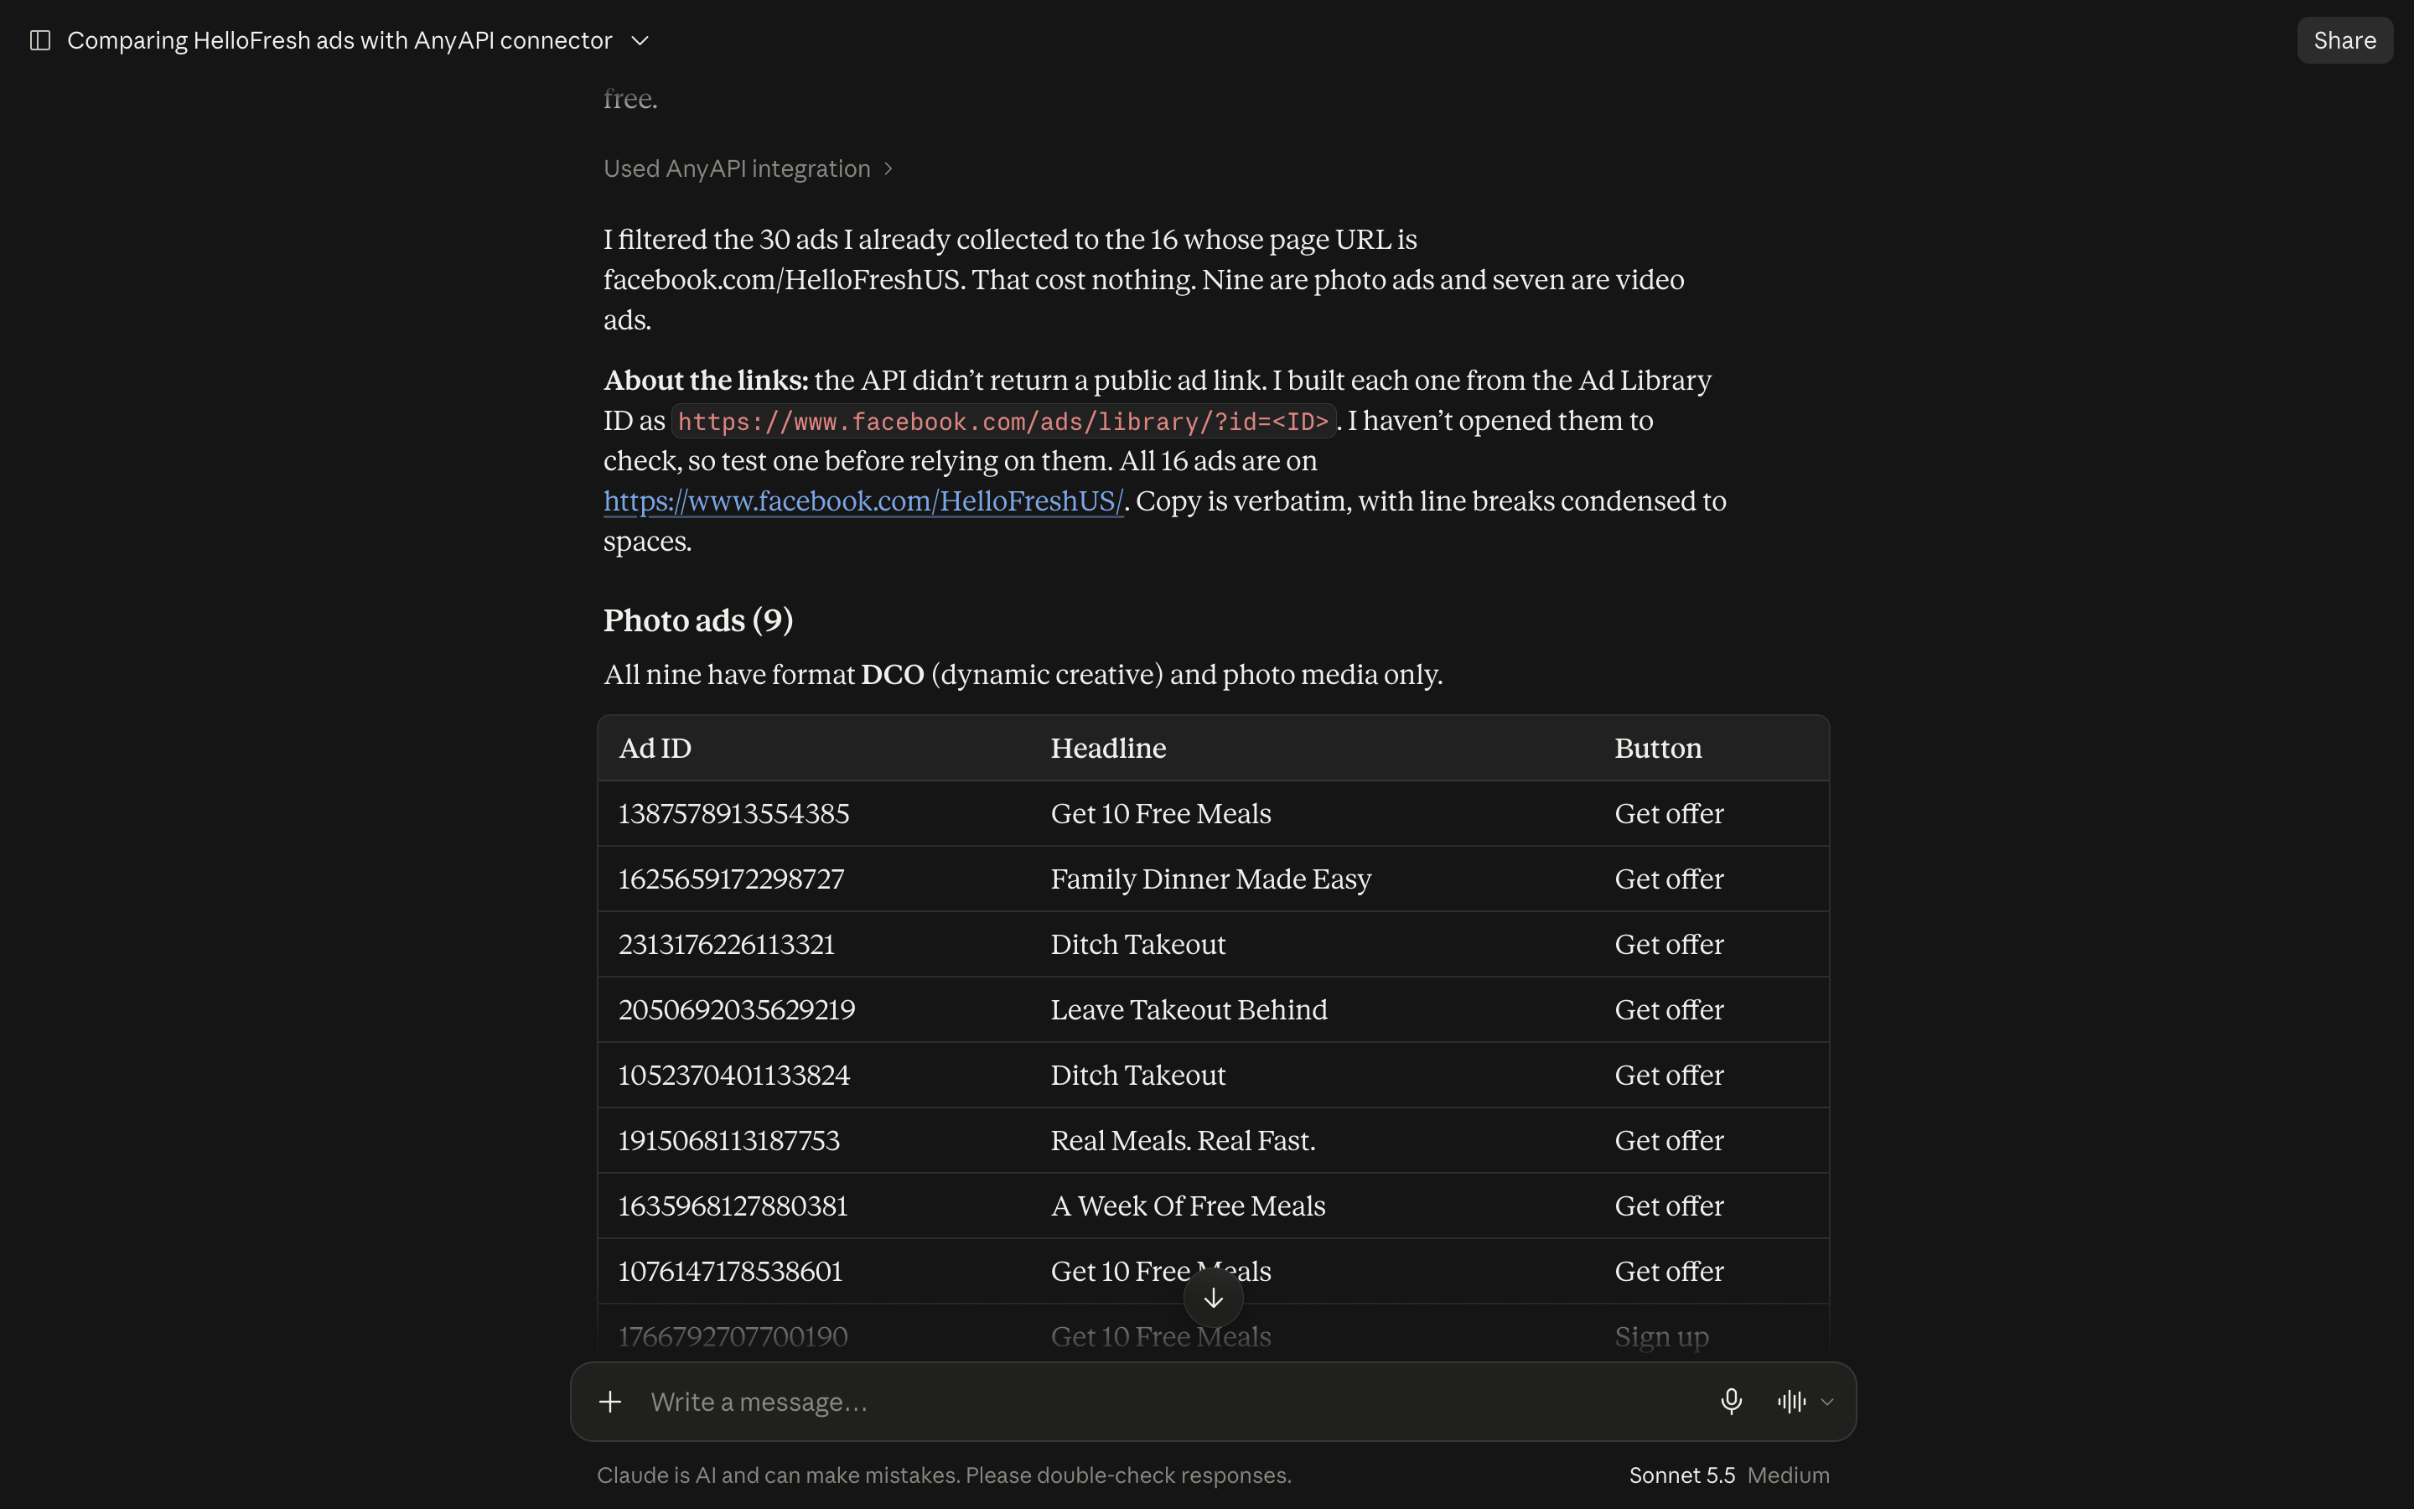Screen dimensions: 2414x1509
Task: Select the Ad ID column header
Action: click(655, 748)
